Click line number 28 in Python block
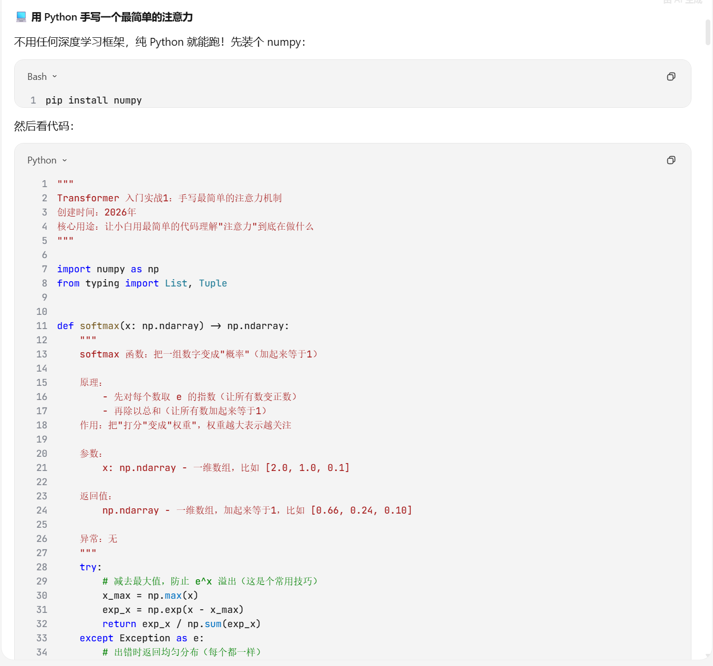The width and height of the screenshot is (713, 666). pyautogui.click(x=42, y=567)
